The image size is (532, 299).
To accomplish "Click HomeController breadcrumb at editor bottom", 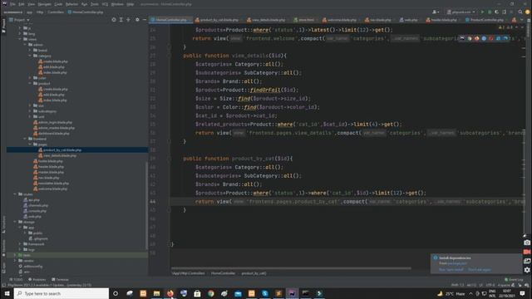I will [x=223, y=273].
